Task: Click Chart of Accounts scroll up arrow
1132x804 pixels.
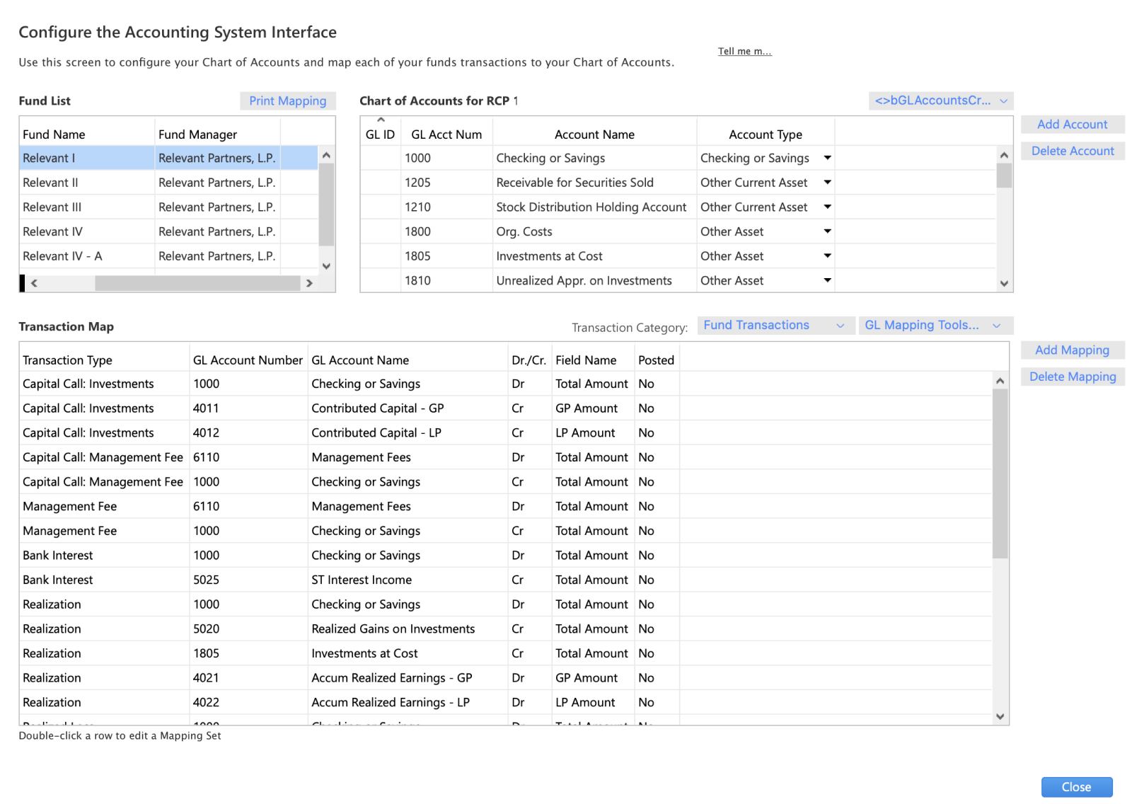Action: point(1003,155)
